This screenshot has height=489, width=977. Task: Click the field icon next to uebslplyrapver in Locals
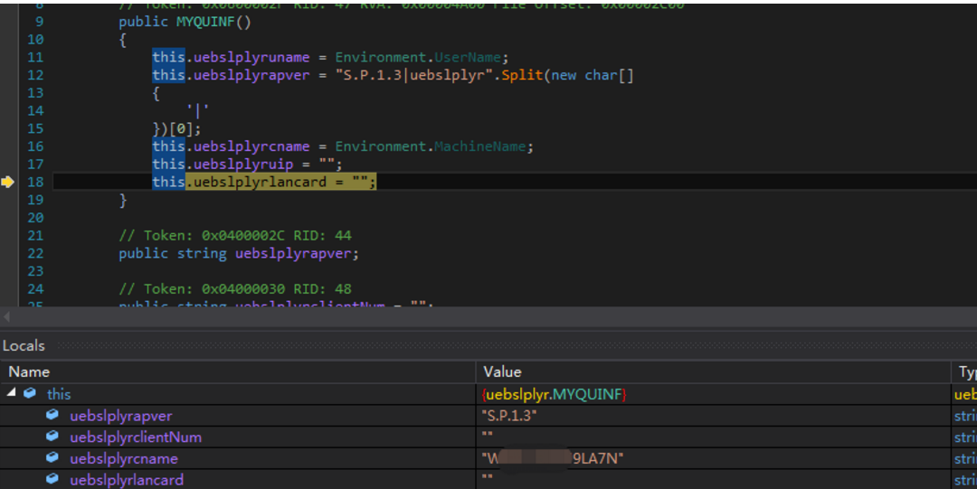tap(52, 416)
